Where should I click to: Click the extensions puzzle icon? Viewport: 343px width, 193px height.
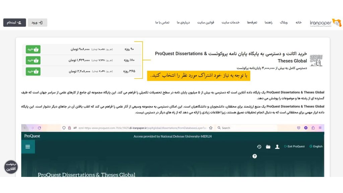(313, 128)
